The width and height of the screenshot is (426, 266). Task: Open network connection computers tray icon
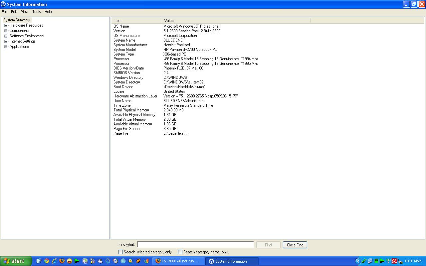point(370,261)
